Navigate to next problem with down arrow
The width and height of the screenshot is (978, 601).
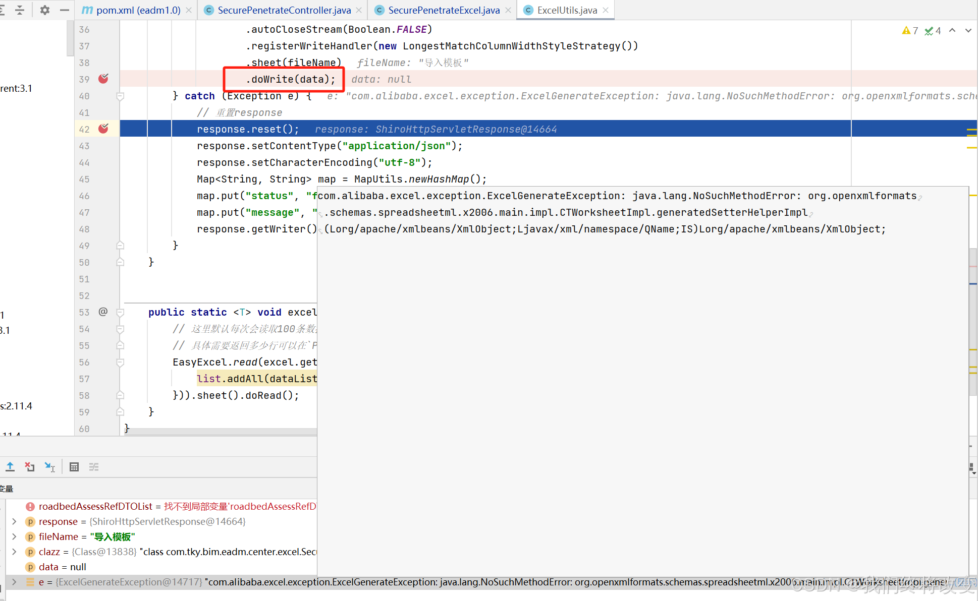coord(968,30)
